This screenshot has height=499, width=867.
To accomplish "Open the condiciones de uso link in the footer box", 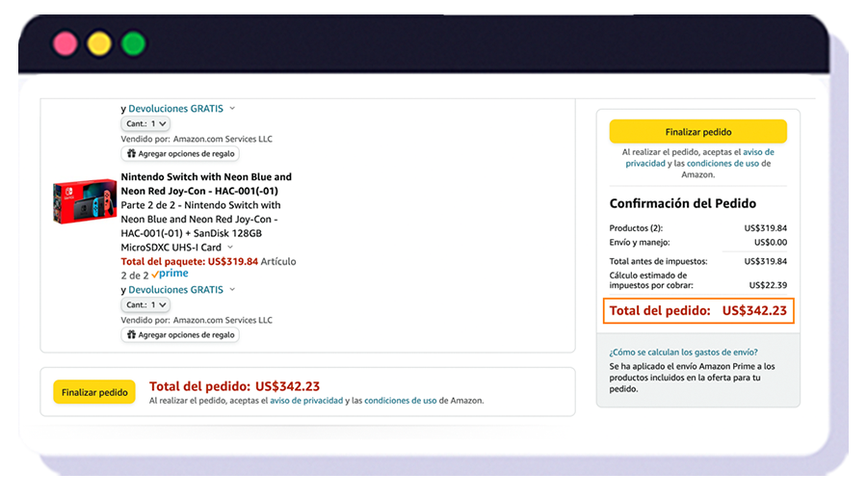I will pos(400,401).
